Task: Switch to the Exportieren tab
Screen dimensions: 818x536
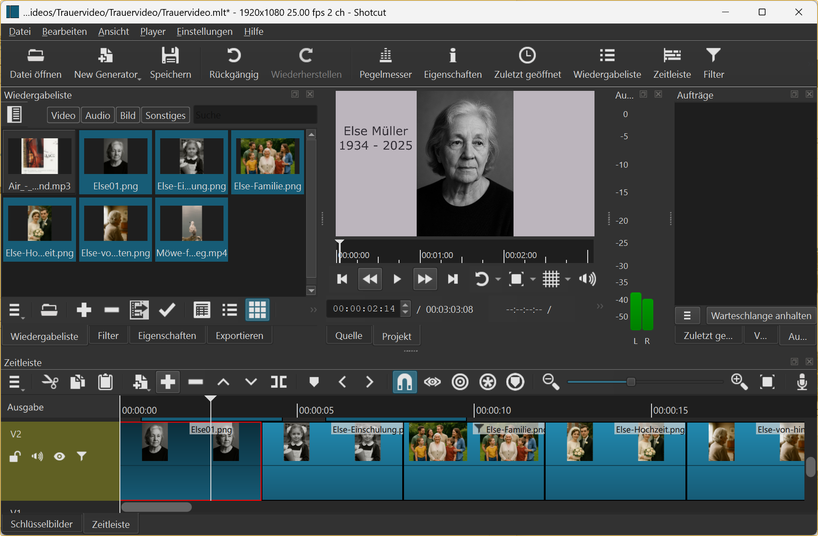Action: point(239,336)
